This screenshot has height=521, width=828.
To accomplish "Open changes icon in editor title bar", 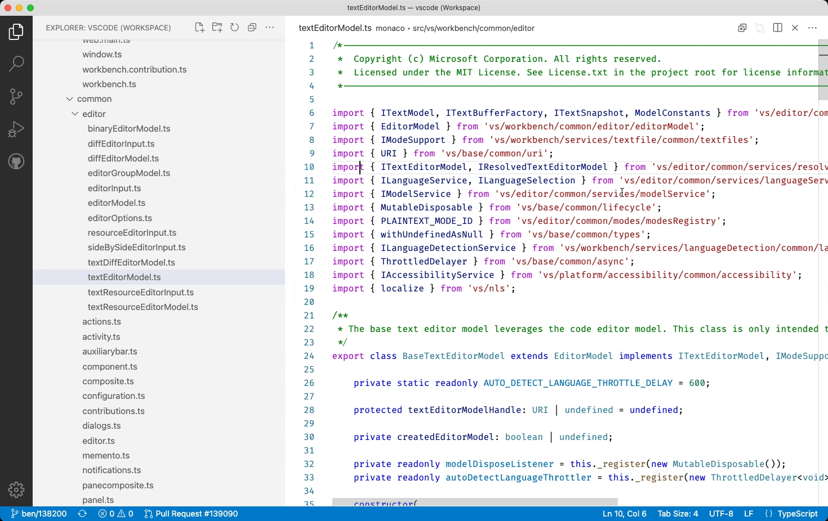I will 742,28.
